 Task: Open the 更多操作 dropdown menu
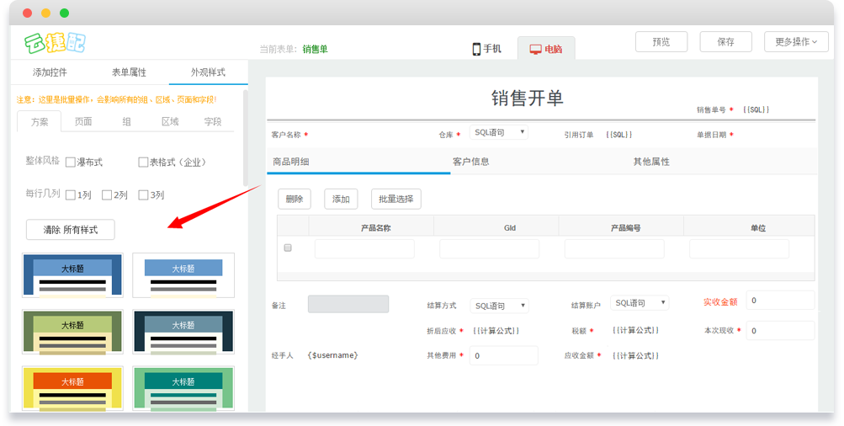coord(795,42)
